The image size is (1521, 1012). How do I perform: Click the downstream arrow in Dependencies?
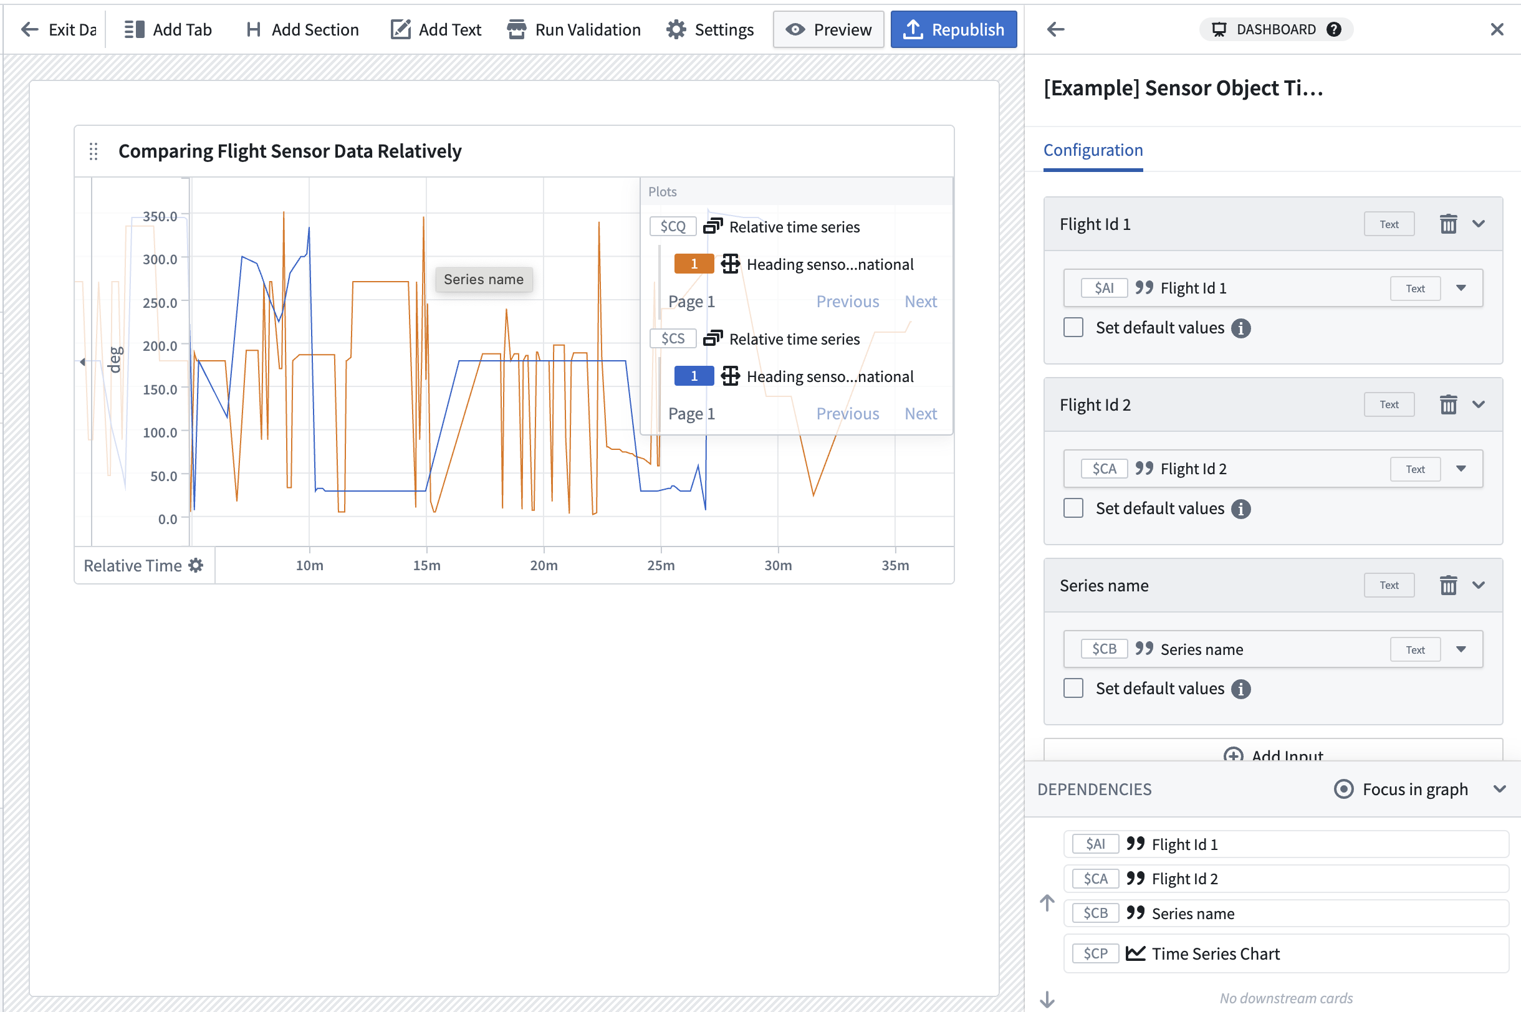[x=1047, y=1000]
